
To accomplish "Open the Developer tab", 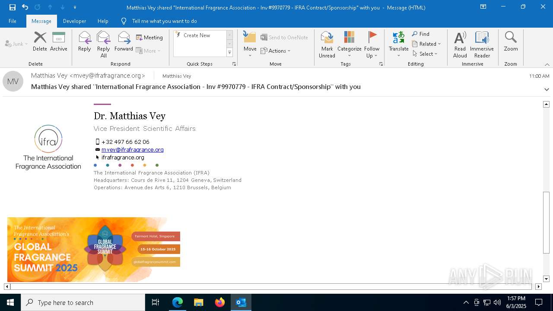I will (x=74, y=21).
